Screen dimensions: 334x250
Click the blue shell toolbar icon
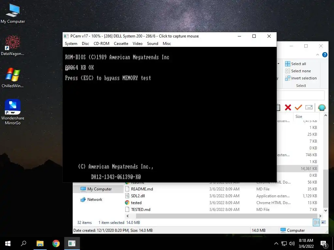pos(322,107)
